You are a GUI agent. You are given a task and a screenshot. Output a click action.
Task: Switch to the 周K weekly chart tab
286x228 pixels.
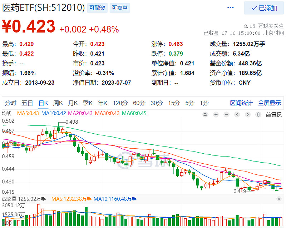[x=59, y=103]
